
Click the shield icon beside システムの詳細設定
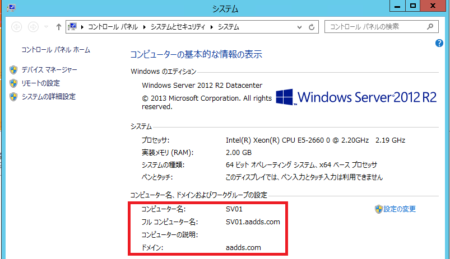pos(13,97)
